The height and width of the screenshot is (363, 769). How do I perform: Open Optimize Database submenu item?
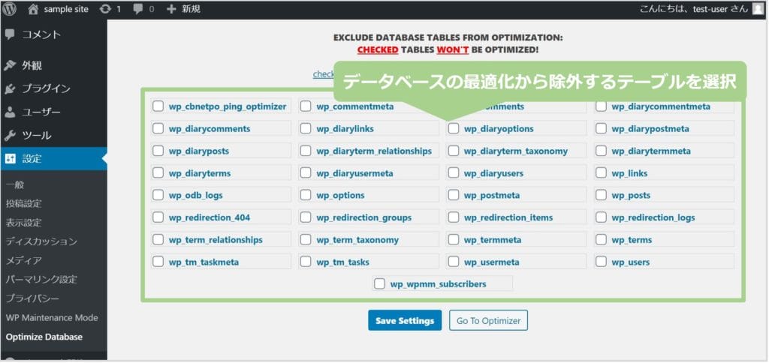click(x=44, y=337)
